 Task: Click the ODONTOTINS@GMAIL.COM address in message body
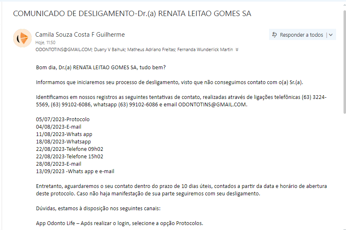pyautogui.click(x=212, y=104)
